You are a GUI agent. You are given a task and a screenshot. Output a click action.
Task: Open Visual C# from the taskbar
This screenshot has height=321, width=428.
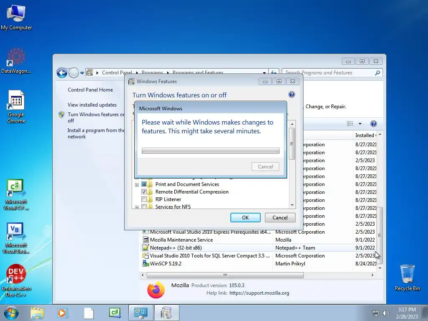click(115, 313)
